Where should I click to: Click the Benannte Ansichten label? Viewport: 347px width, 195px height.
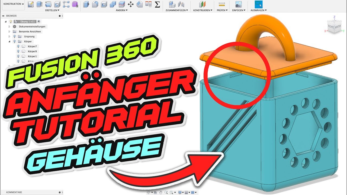30,31
